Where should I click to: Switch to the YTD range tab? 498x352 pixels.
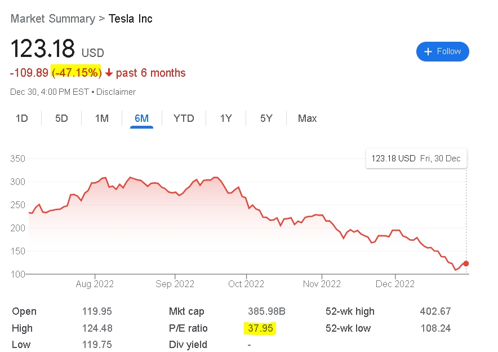coord(184,118)
